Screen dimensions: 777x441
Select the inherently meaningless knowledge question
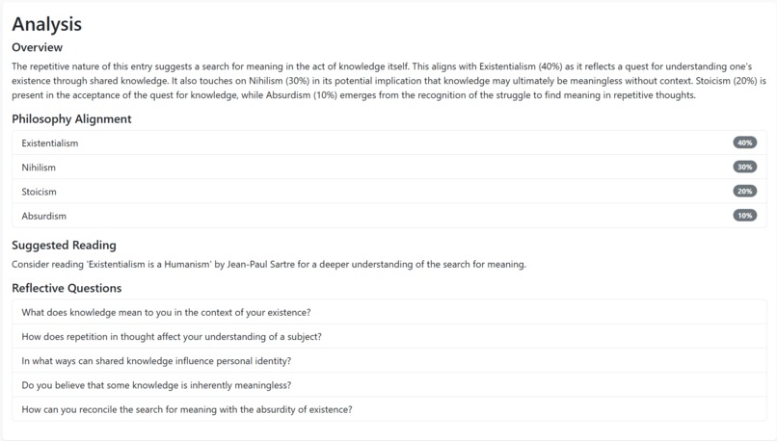click(x=389, y=385)
